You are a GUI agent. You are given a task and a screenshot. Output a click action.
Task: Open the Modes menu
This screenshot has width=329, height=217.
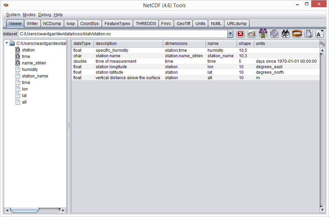coord(29,15)
